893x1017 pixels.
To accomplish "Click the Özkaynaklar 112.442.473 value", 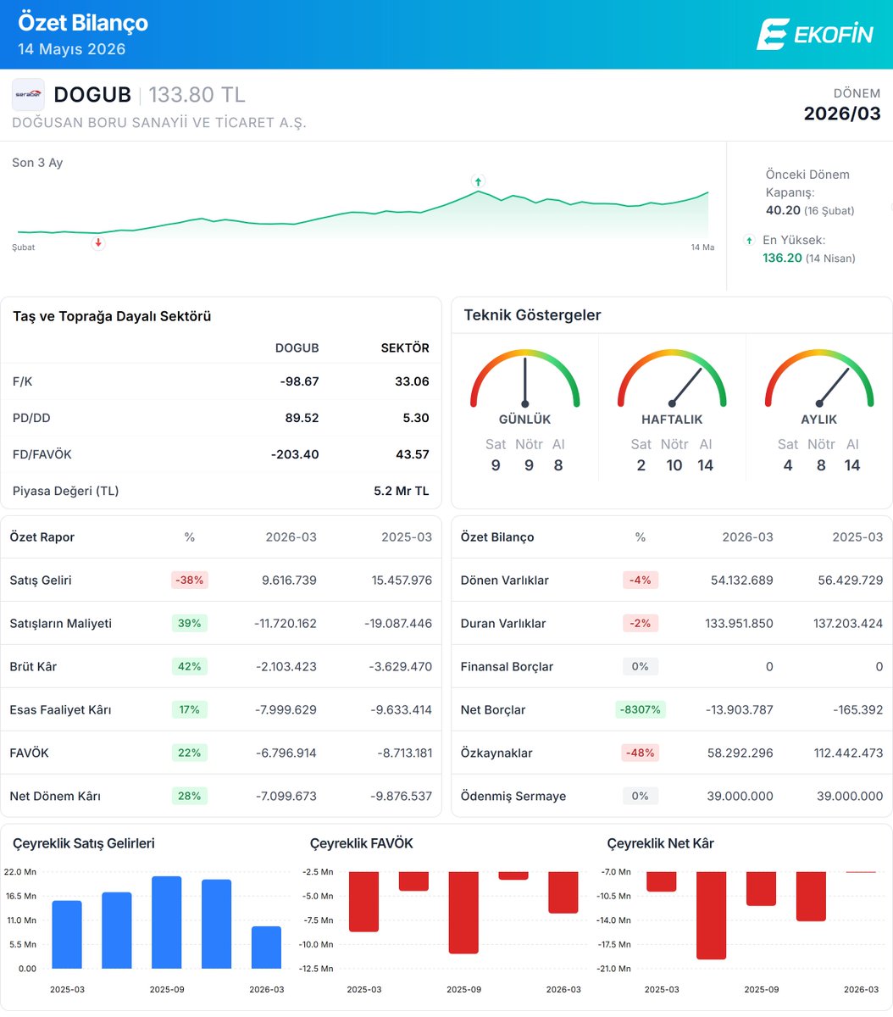I will 848,753.
